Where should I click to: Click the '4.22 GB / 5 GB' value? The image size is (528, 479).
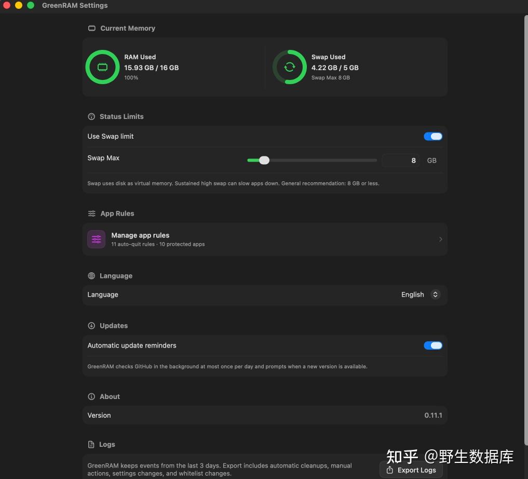[x=335, y=68]
